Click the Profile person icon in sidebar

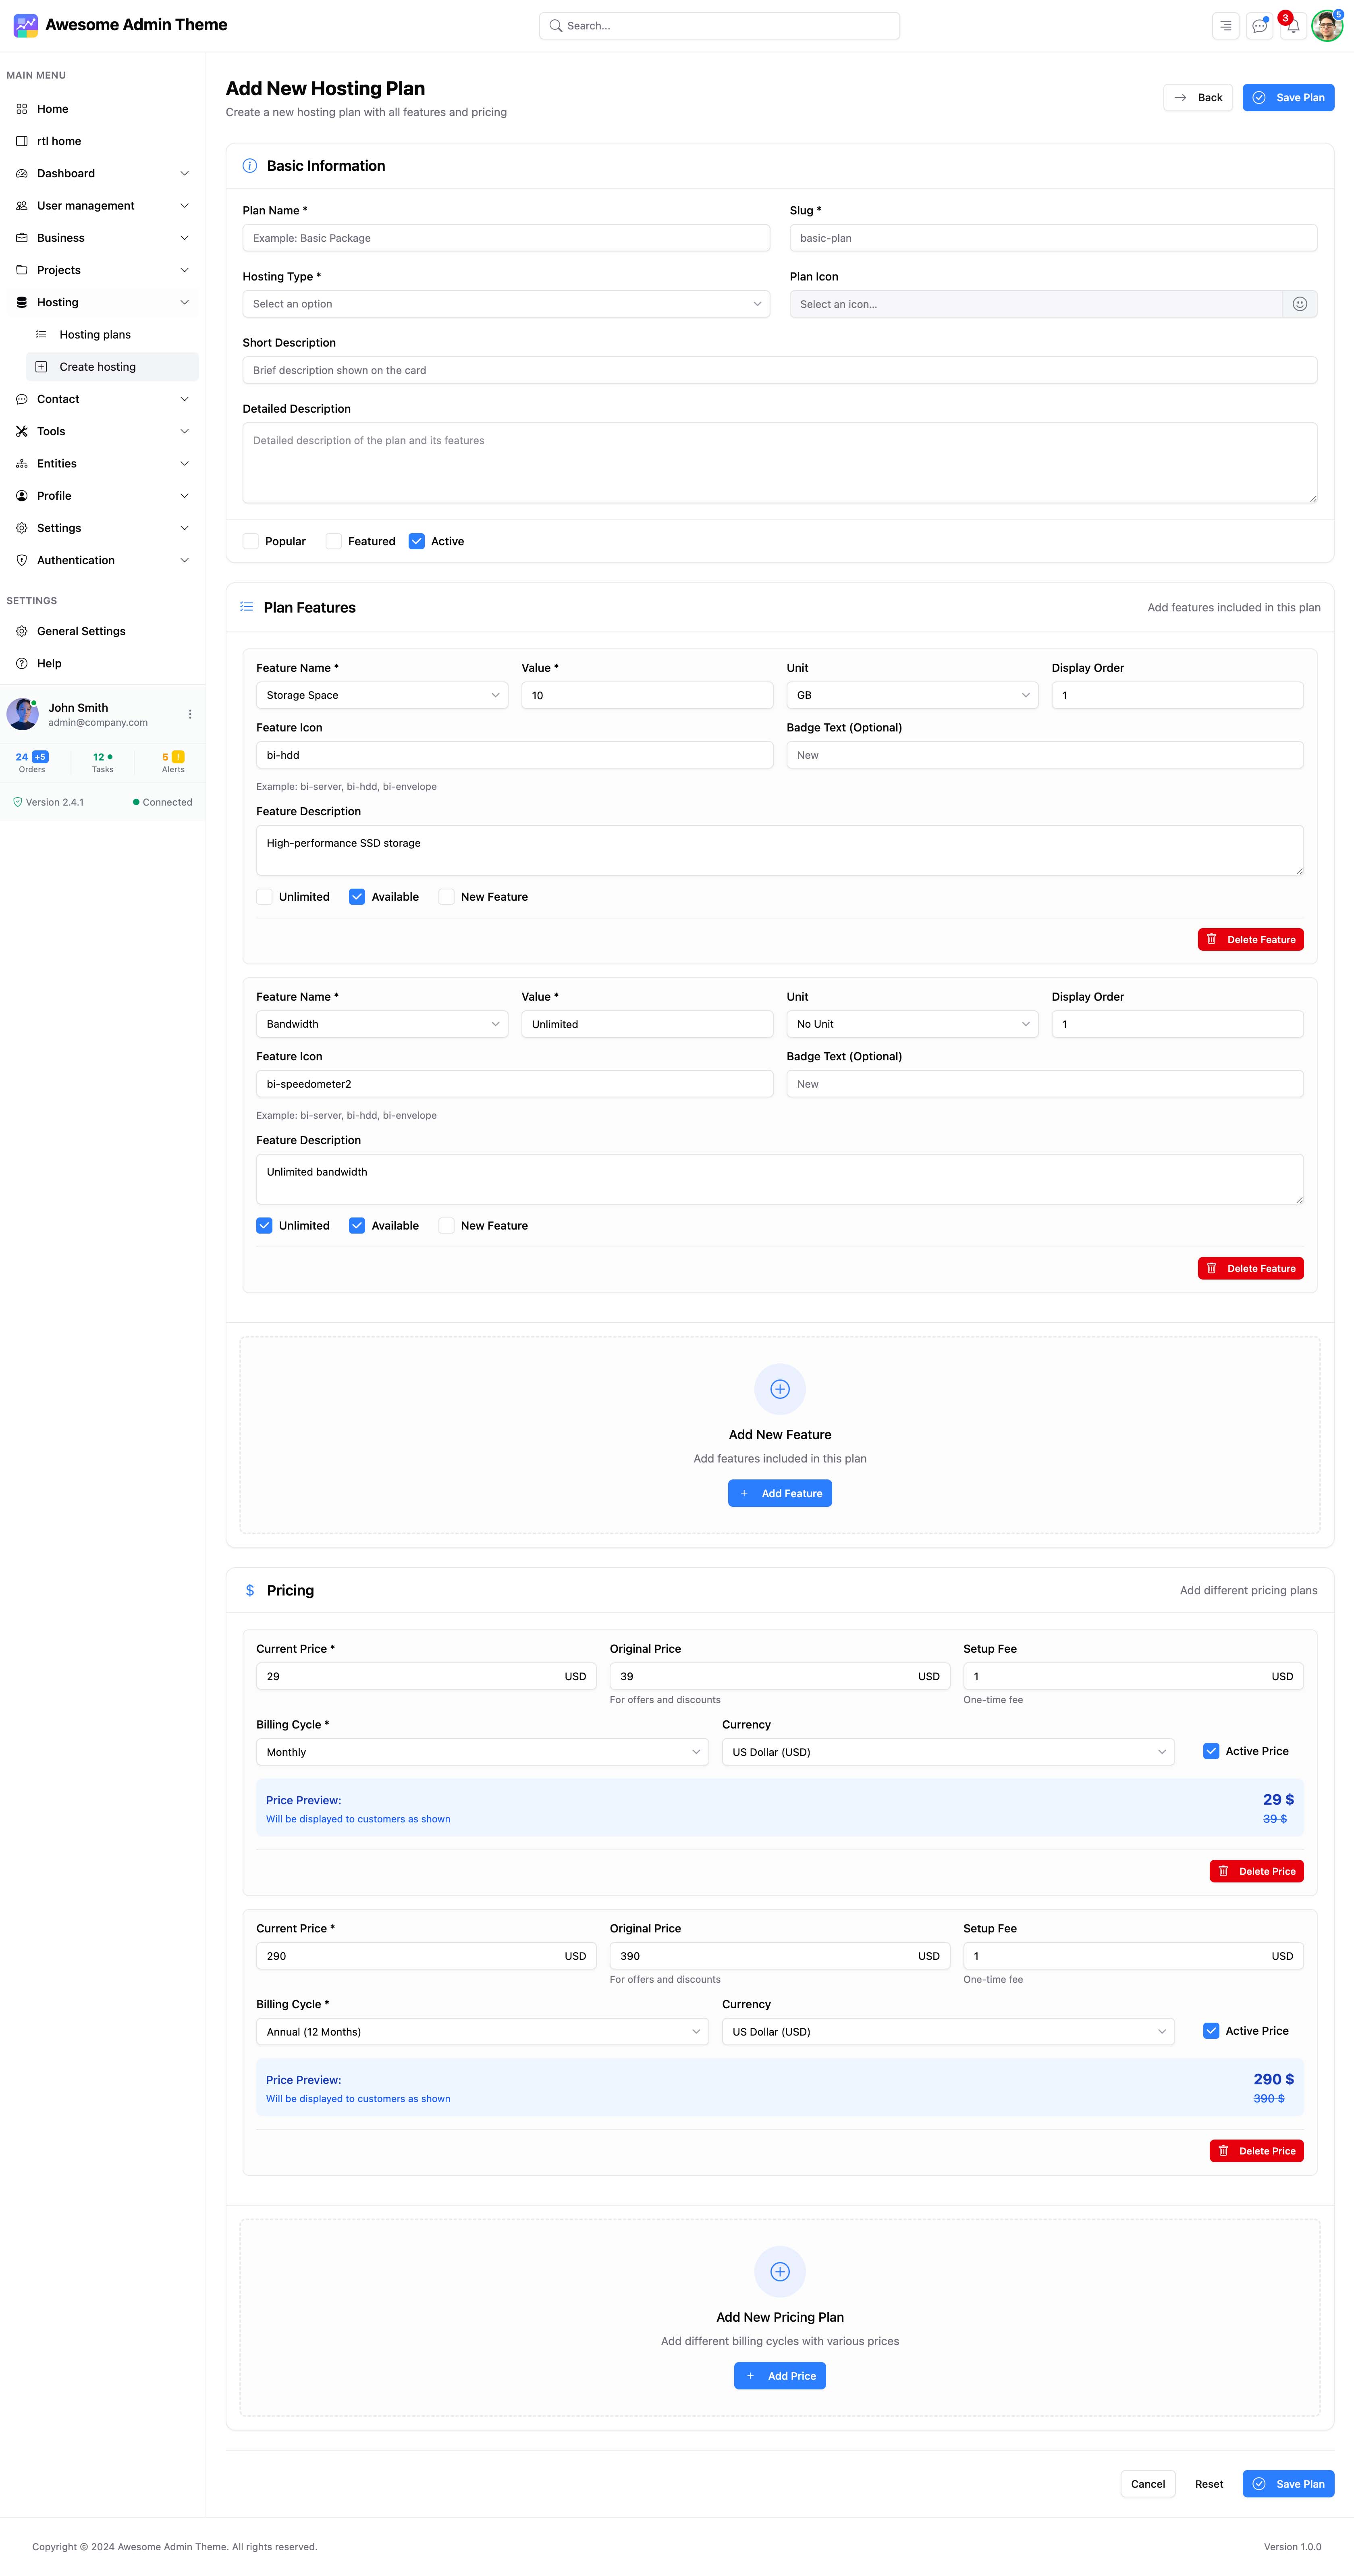22,496
